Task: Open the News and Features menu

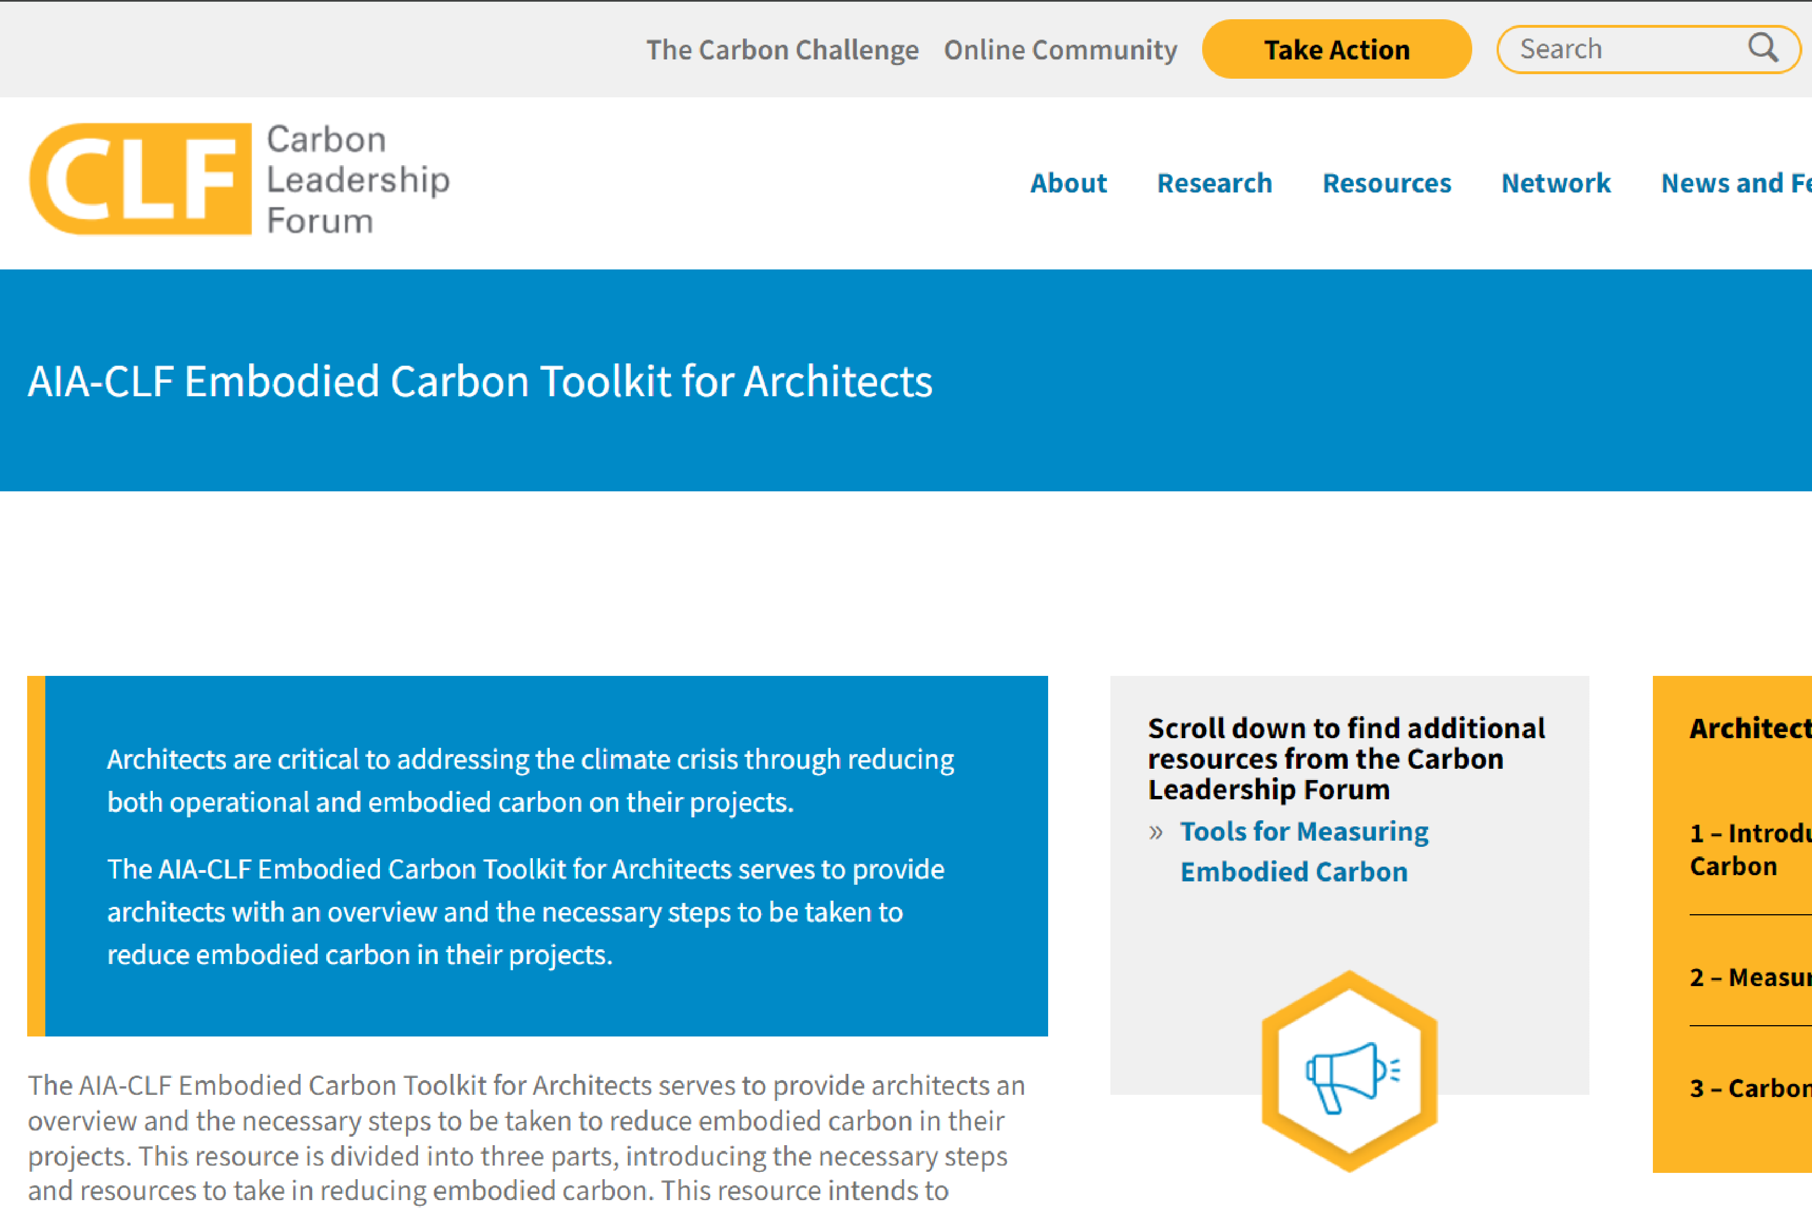Action: point(1737,183)
